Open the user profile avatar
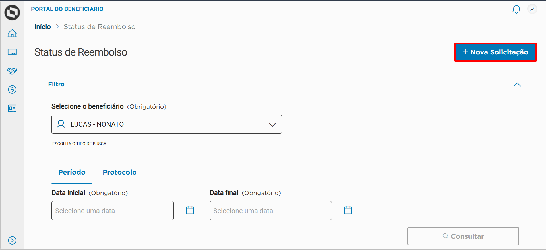The image size is (546, 250). point(532,9)
